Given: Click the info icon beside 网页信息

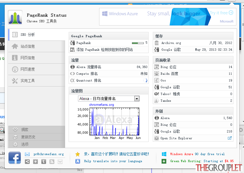Looking at the screenshot, I should [x=15, y=58].
